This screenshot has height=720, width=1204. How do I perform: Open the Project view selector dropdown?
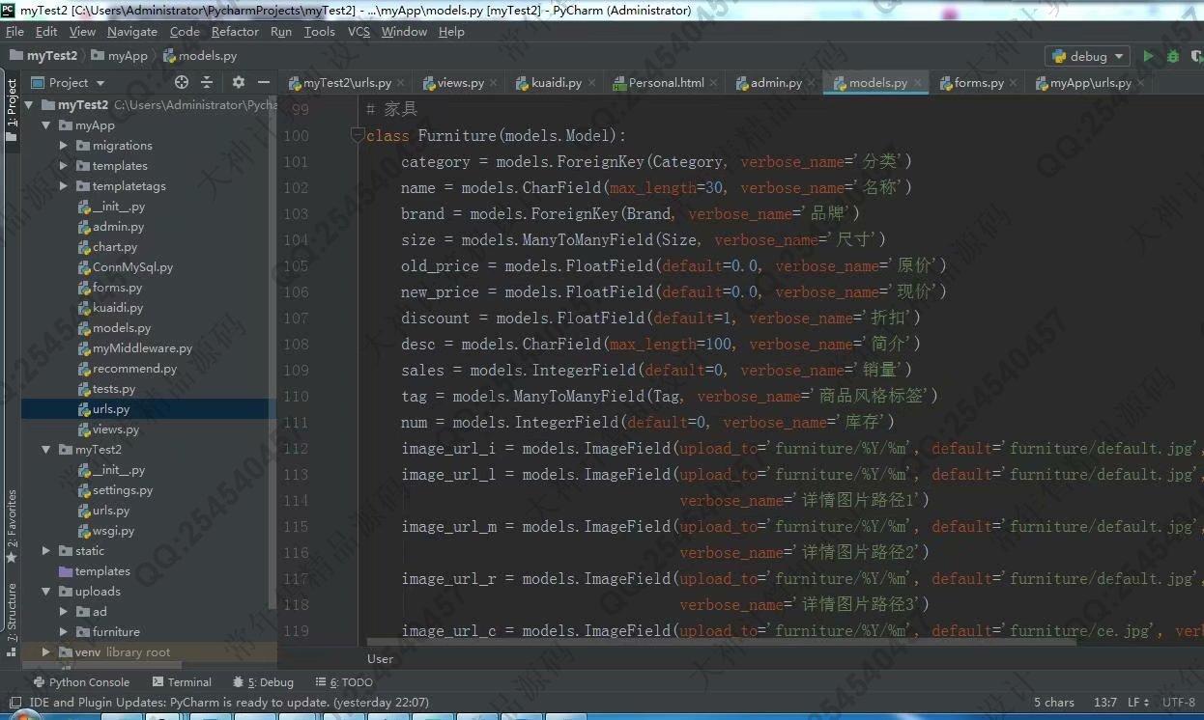point(68,83)
